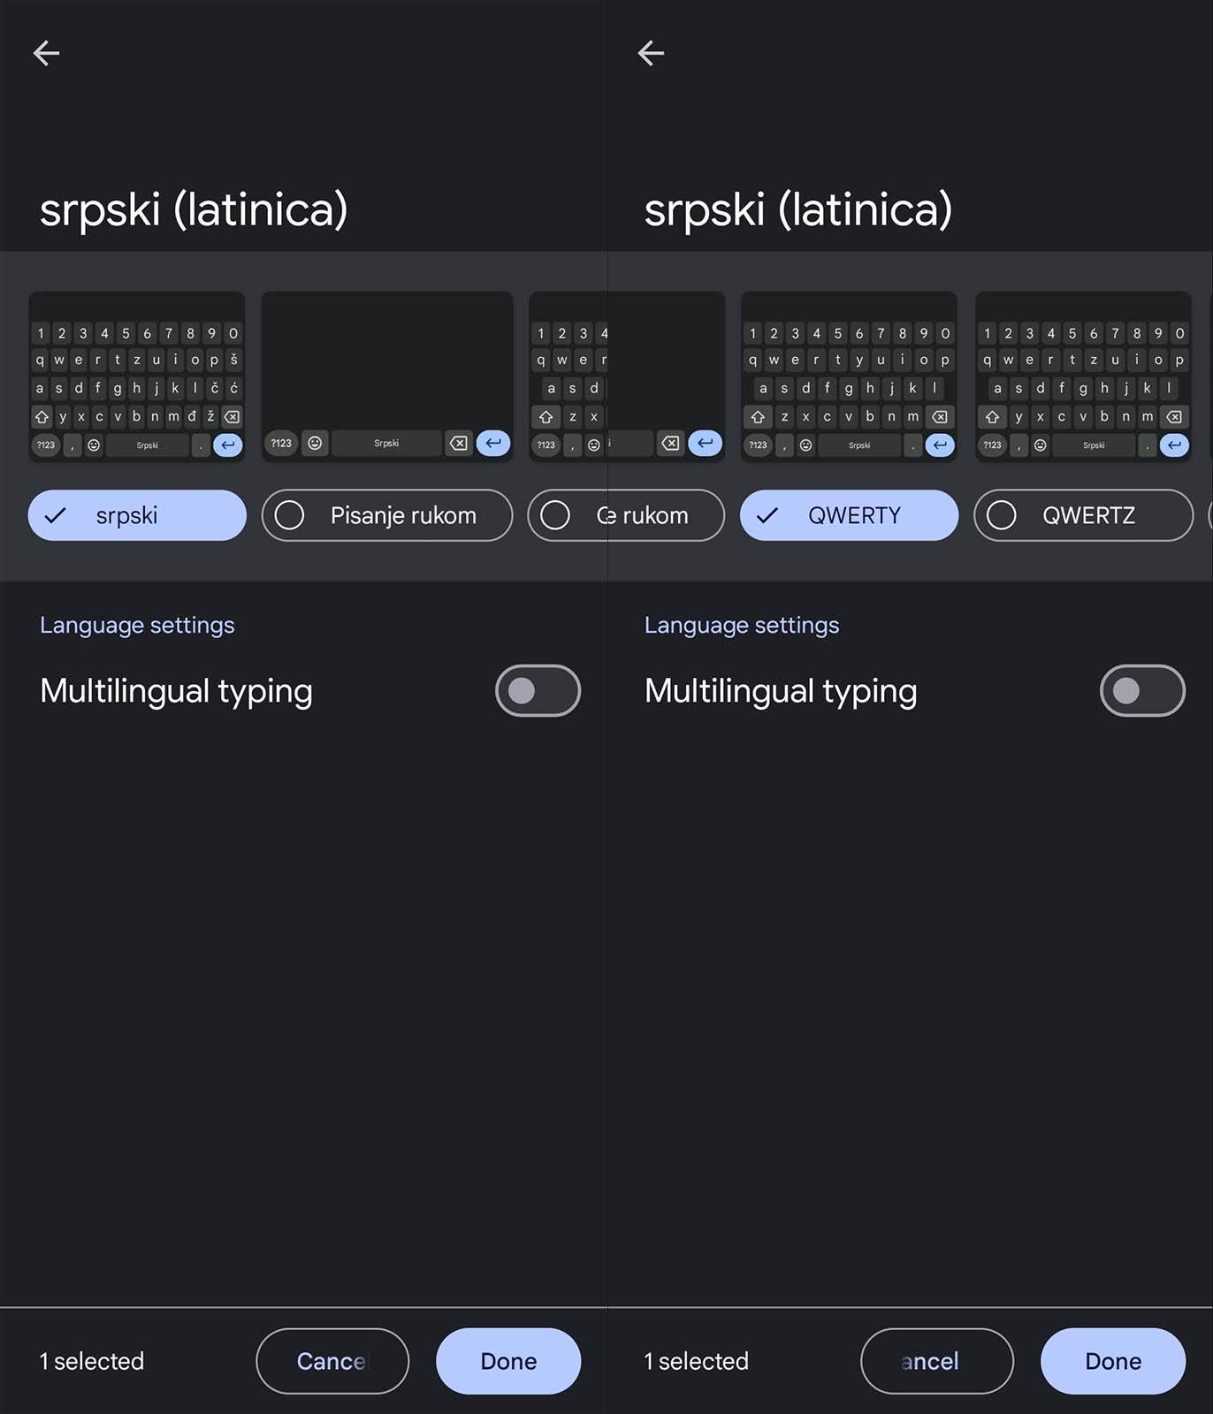The image size is (1213, 1414).
Task: Click the spacebar in QWERTY keyboard preview
Action: (859, 445)
